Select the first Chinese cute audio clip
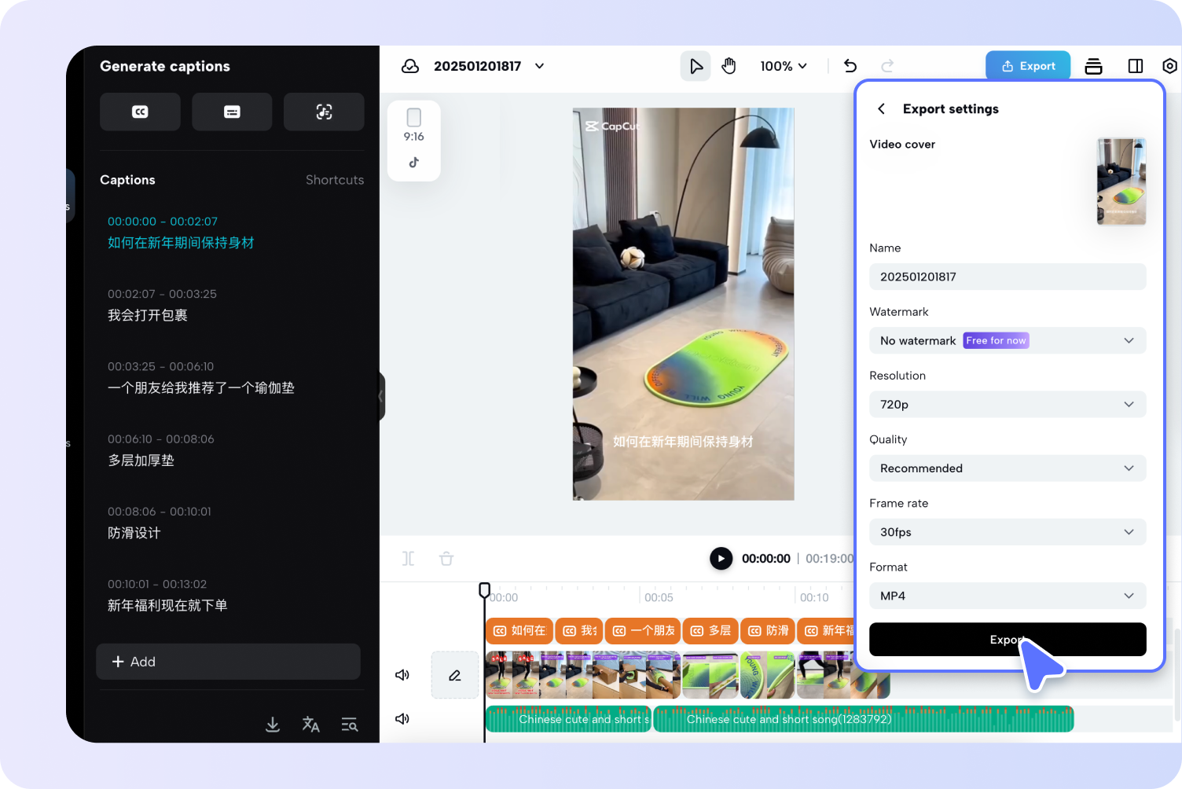 568,719
